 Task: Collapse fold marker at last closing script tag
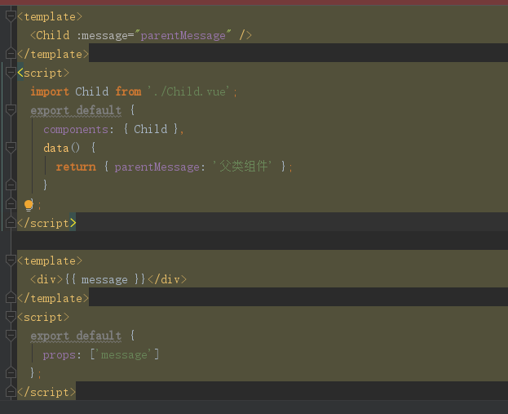click(11, 392)
